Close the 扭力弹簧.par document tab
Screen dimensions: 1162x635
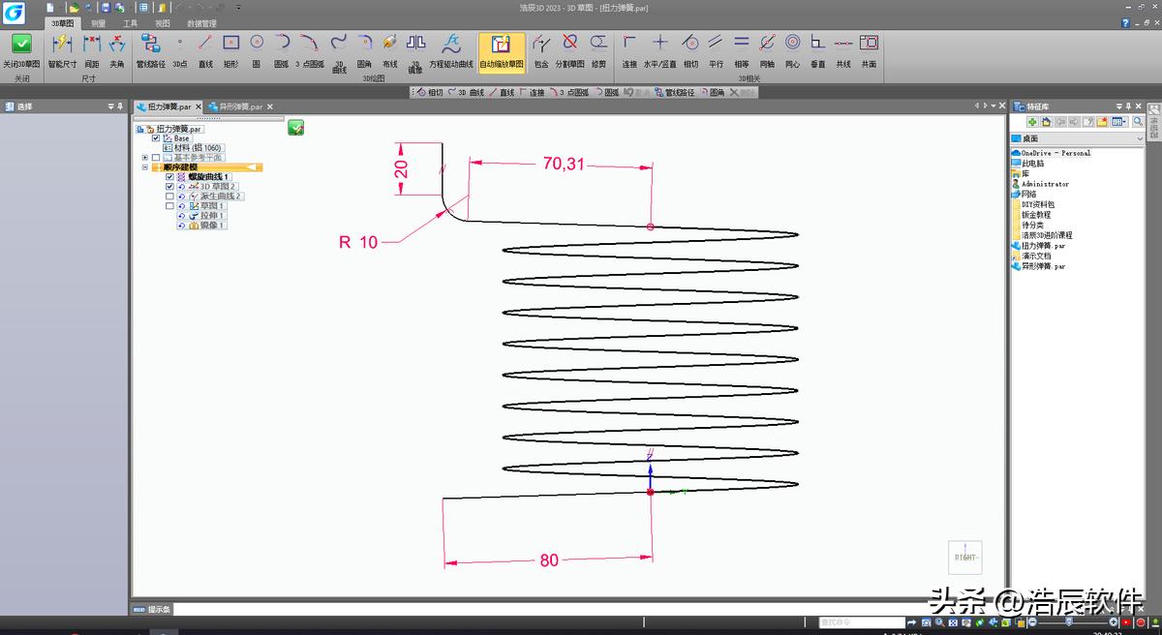(199, 106)
